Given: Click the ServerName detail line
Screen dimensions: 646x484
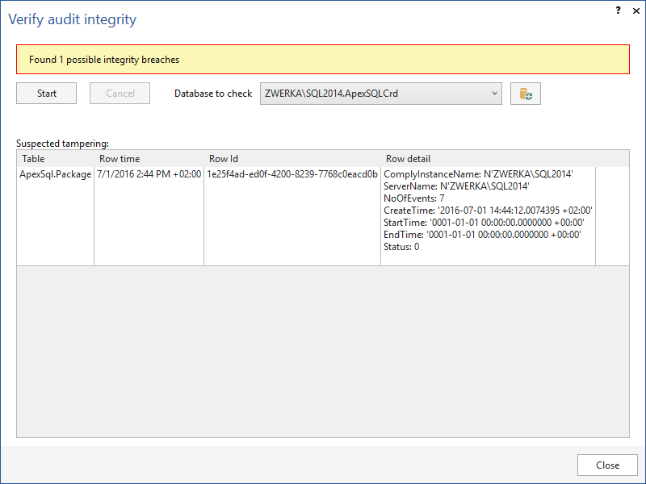Looking at the screenshot, I should (x=456, y=186).
